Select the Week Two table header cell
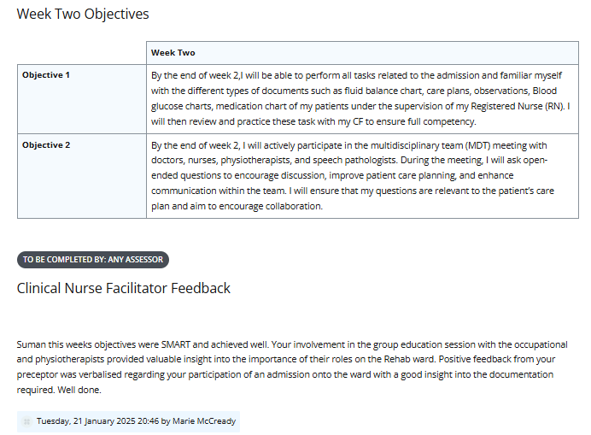This screenshot has height=435, width=591. pos(362,53)
